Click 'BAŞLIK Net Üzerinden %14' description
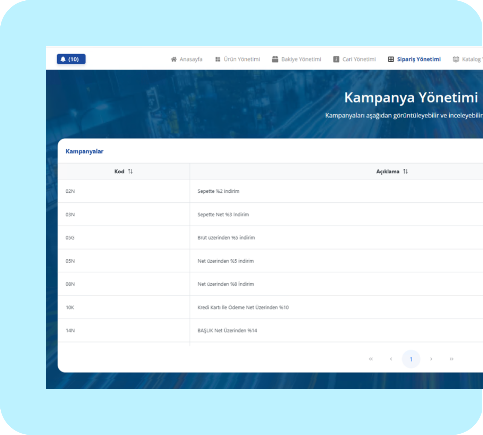Screen dimensions: 483x435 click(227, 331)
